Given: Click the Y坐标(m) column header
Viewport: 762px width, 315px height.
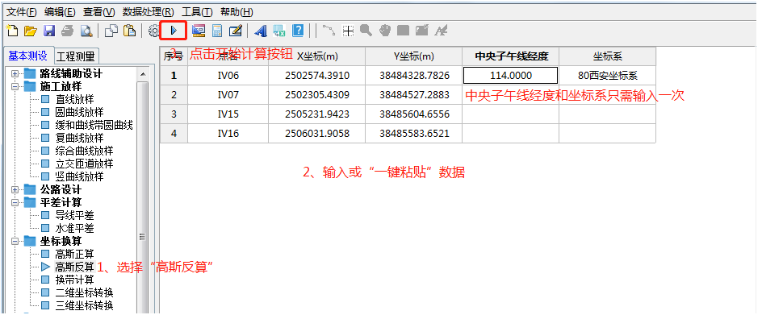Looking at the screenshot, I should [x=413, y=56].
